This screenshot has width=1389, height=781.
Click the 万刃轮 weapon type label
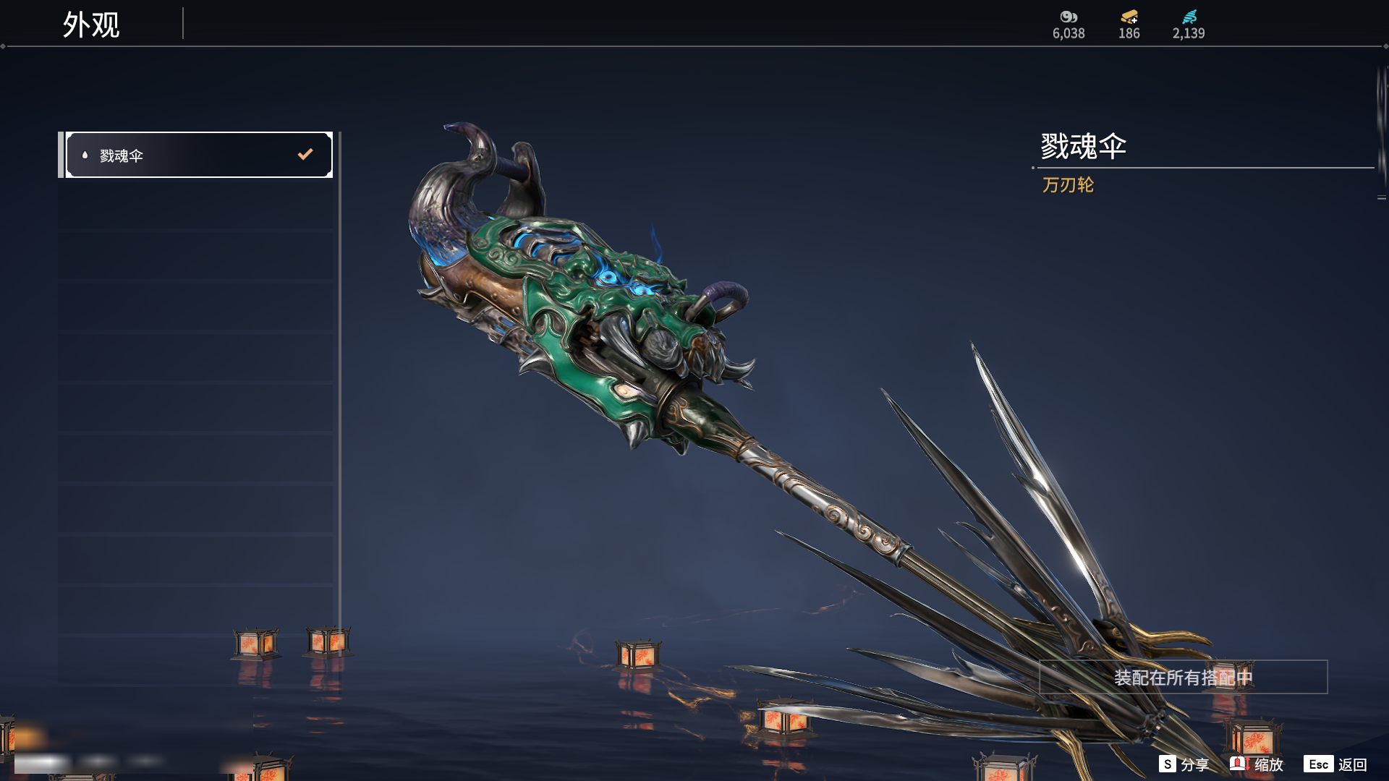coord(1068,185)
